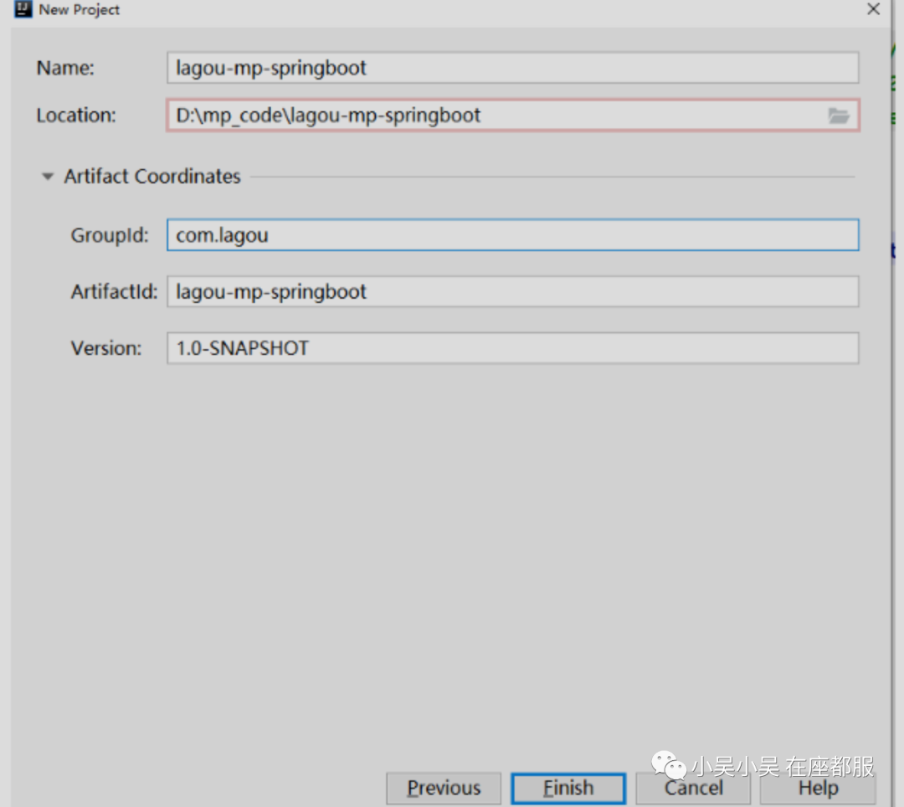Click the GroupId label
The width and height of the screenshot is (904, 807).
pyautogui.click(x=110, y=235)
